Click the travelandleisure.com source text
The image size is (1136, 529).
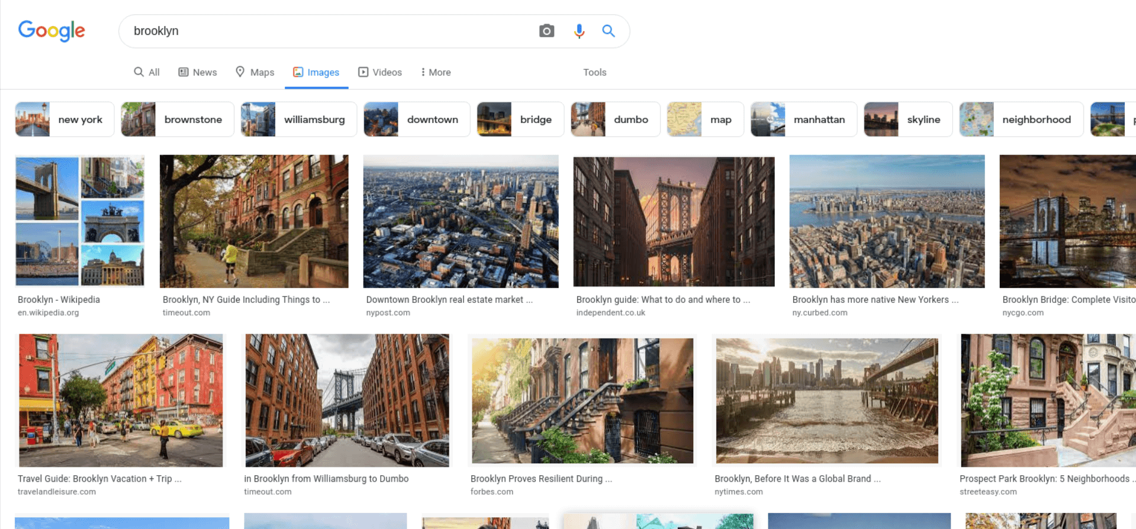(x=56, y=492)
